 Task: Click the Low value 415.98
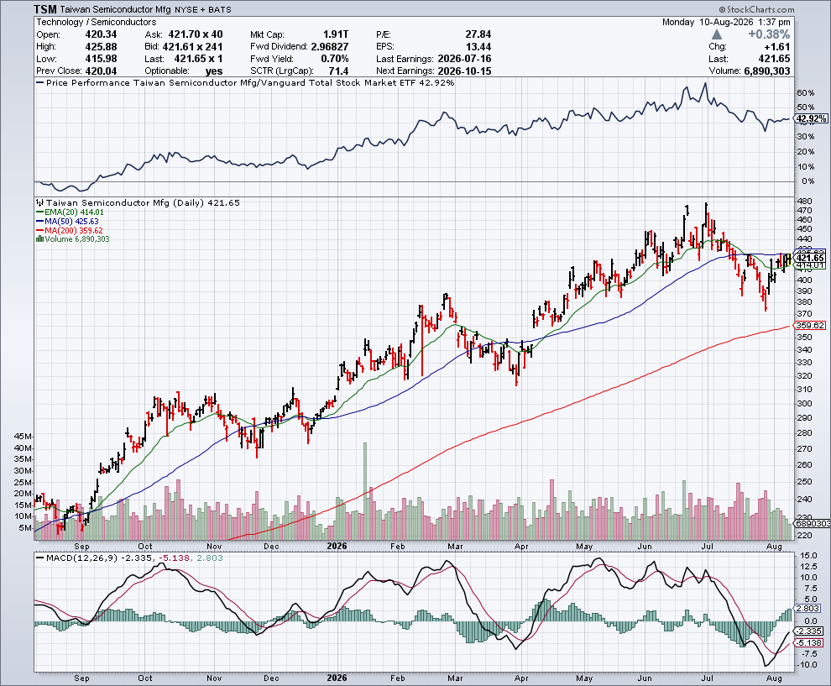click(102, 59)
